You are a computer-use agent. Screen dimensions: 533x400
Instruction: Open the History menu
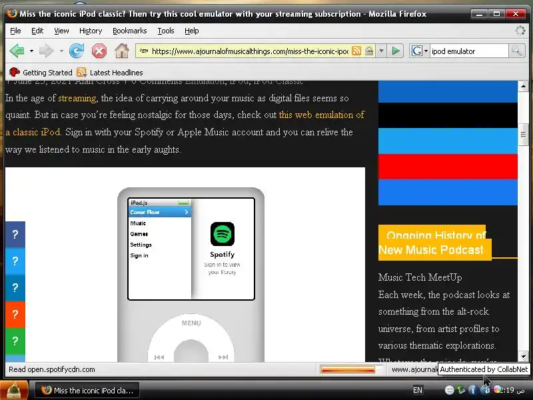tap(91, 31)
